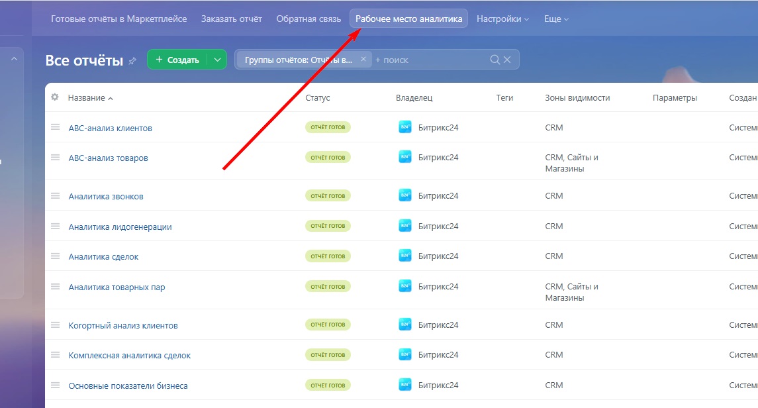This screenshot has height=408, width=758.
Task: Sort by the Название column header
Action: pos(87,98)
